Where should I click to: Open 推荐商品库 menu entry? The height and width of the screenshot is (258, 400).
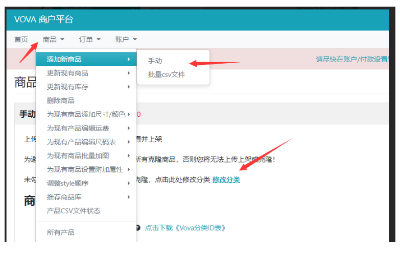(86, 197)
